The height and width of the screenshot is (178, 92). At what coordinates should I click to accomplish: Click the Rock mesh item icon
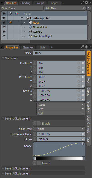coord(31,23)
